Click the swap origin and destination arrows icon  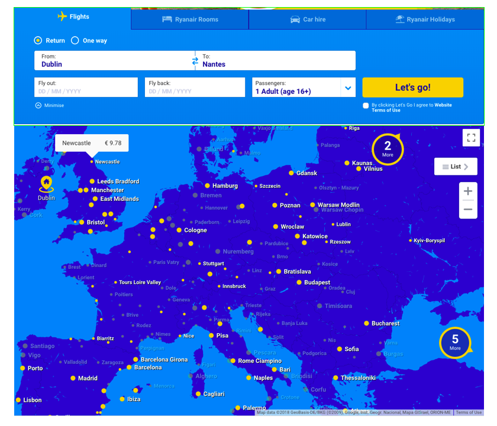tap(195, 61)
